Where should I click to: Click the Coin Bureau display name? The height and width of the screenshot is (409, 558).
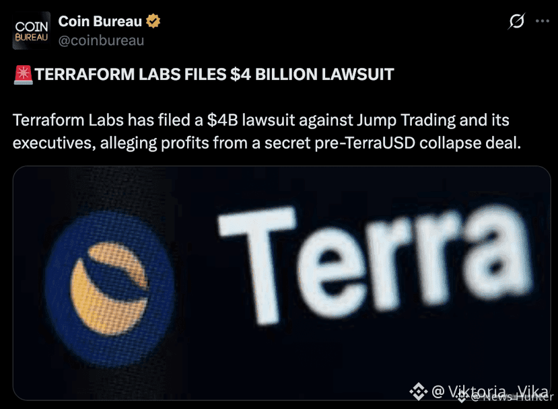coord(100,22)
